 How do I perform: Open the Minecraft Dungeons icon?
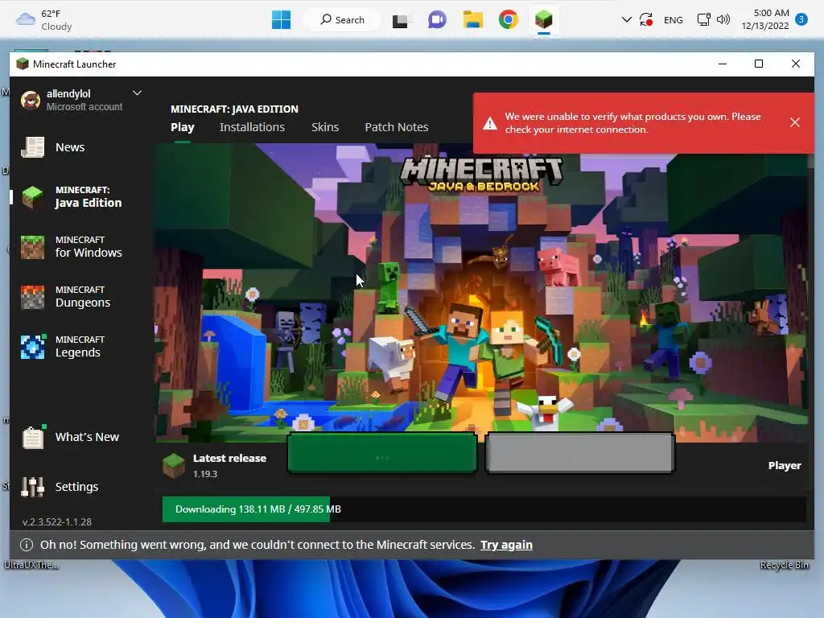point(32,297)
